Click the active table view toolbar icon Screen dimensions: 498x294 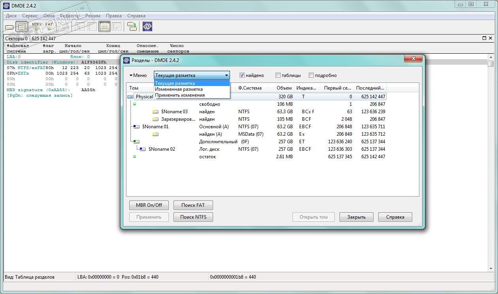104,27
